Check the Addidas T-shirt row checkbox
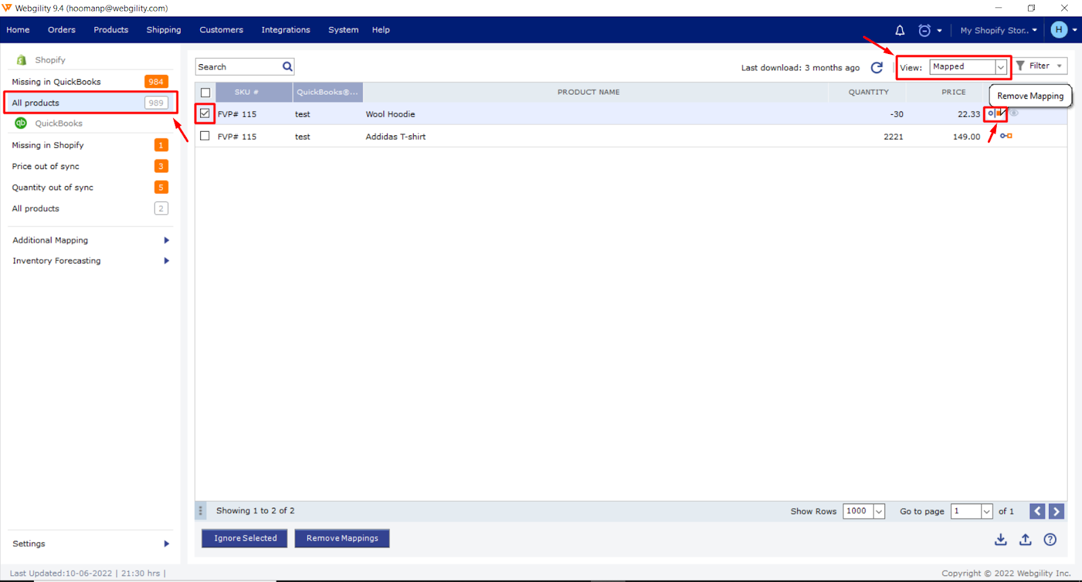 205,136
